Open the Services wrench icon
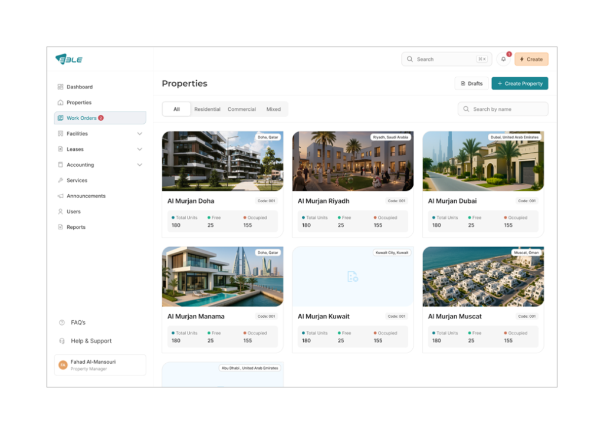This screenshot has height=434, width=604. click(60, 180)
